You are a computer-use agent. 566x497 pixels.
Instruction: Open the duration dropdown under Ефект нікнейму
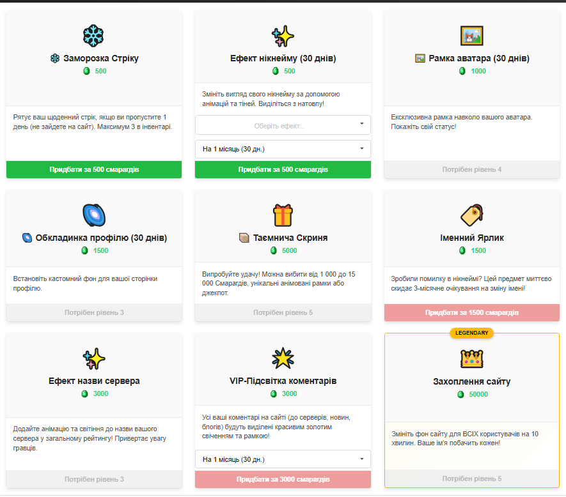pyautogui.click(x=283, y=149)
